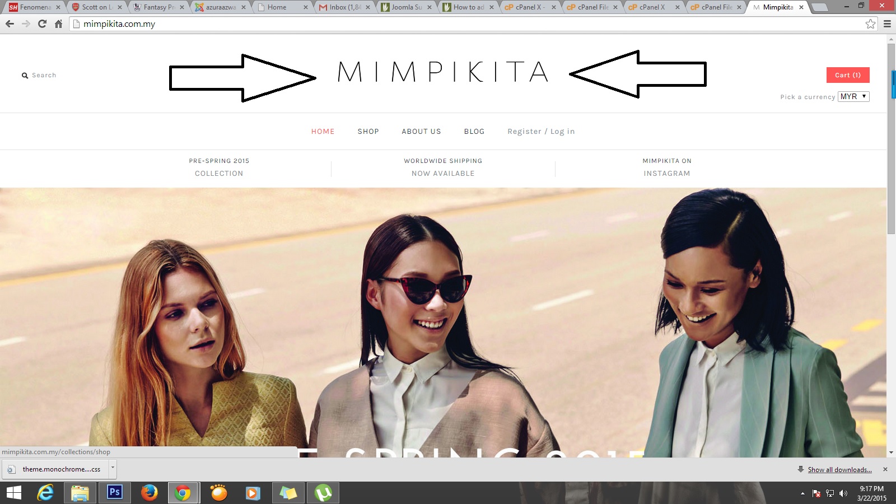Click the hero banner image of models
Screen dimensions: 896x504
point(443,323)
